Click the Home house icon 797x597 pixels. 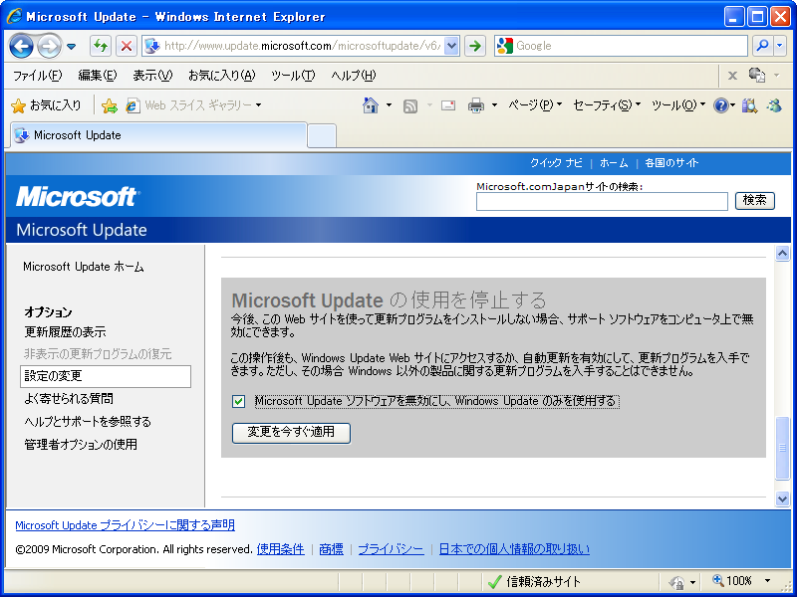(x=371, y=105)
